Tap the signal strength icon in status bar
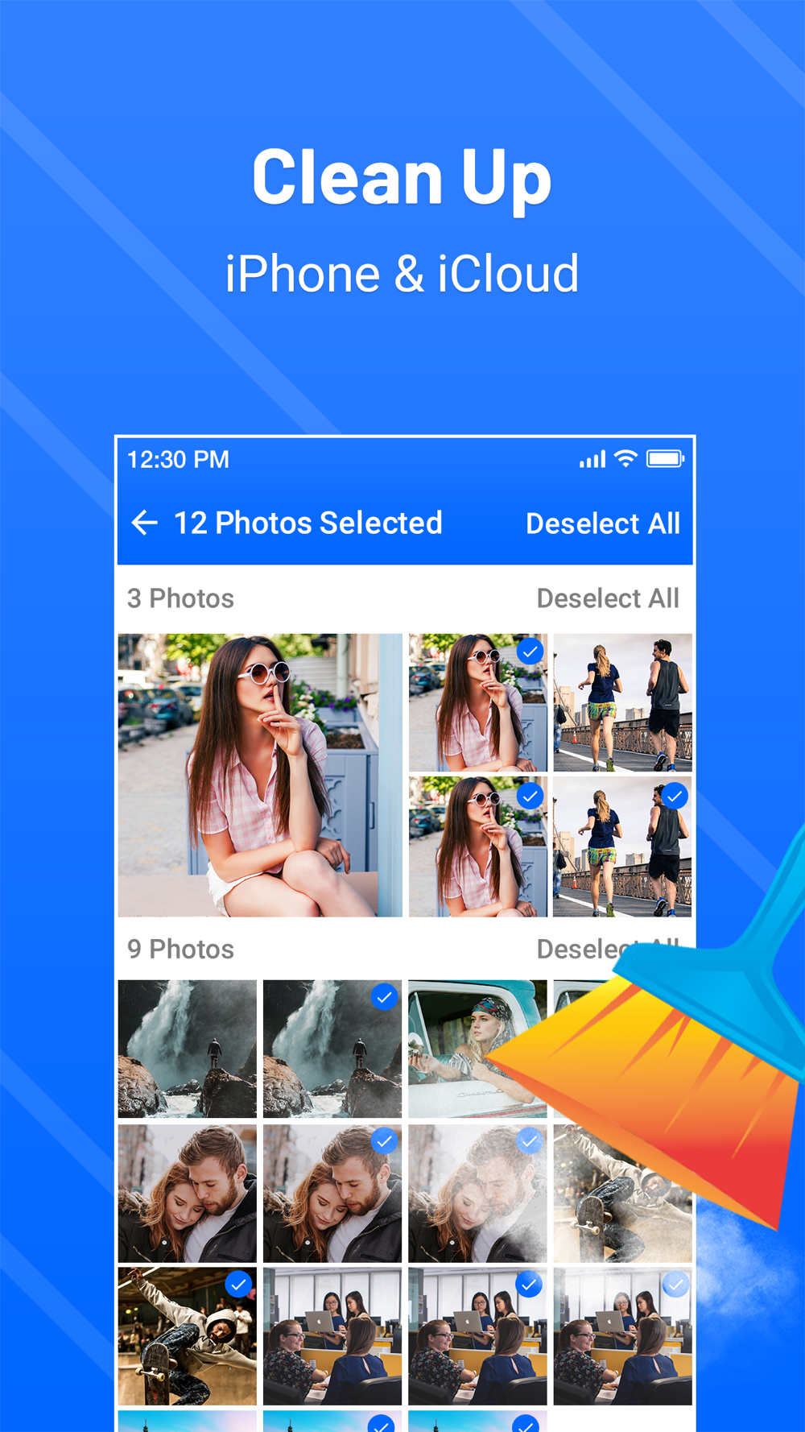805x1432 pixels. click(592, 459)
